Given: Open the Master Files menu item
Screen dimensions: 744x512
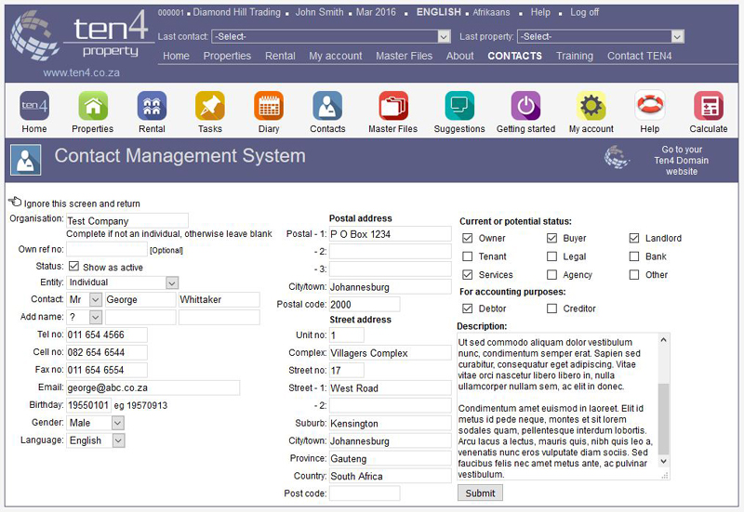Looking at the screenshot, I should click(x=405, y=56).
